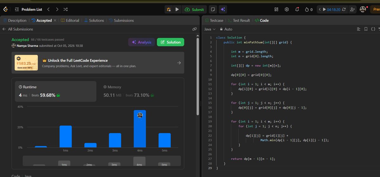
Task: Click the 'int[][] dp = new int[m][n];' line
Action: 256,66
